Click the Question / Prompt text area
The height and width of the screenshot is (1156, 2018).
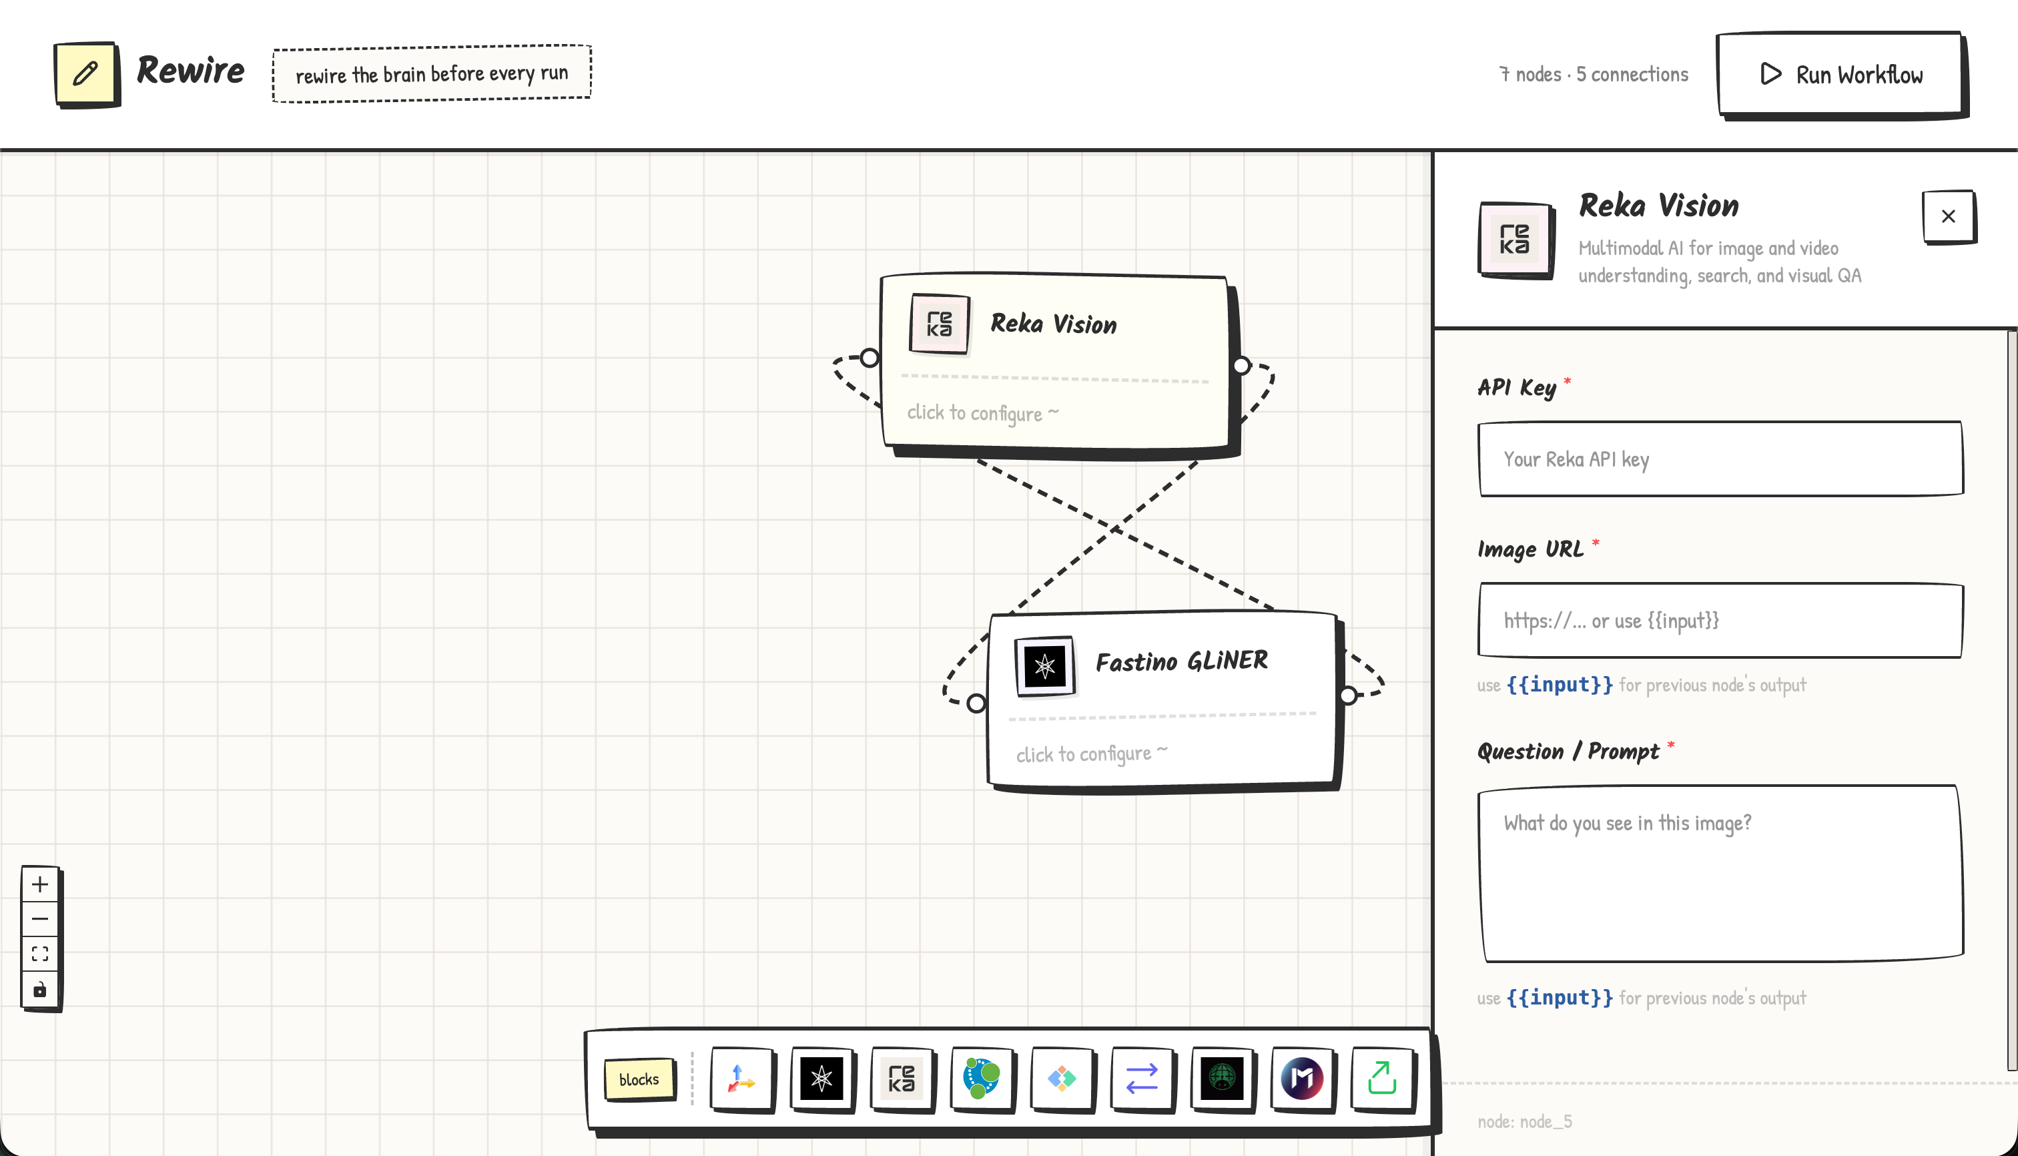1720,874
